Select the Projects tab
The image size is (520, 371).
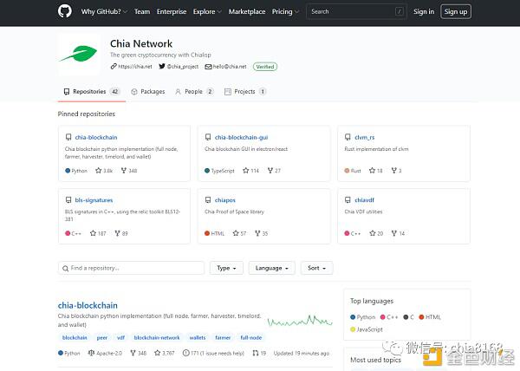click(244, 91)
